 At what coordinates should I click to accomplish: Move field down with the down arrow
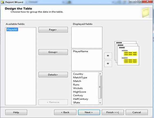tap(108, 63)
